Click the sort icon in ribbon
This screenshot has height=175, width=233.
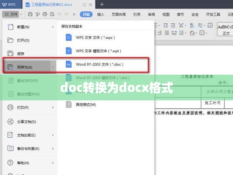(x=192, y=25)
